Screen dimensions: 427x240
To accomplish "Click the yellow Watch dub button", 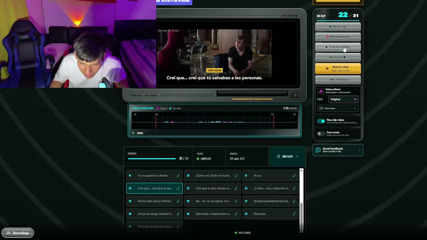I will point(338,68).
